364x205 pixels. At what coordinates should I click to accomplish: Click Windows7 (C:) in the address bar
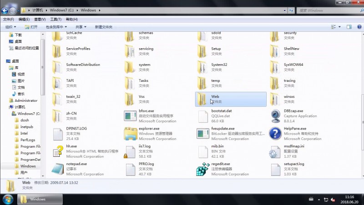62,10
